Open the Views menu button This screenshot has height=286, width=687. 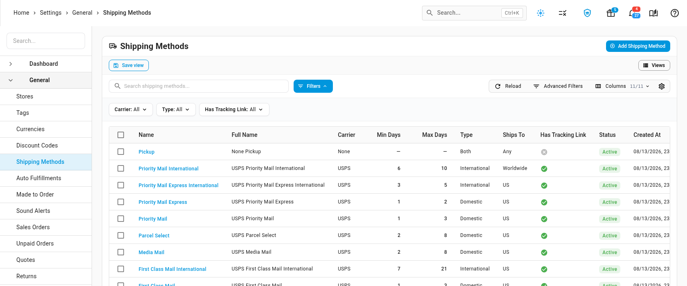point(654,65)
